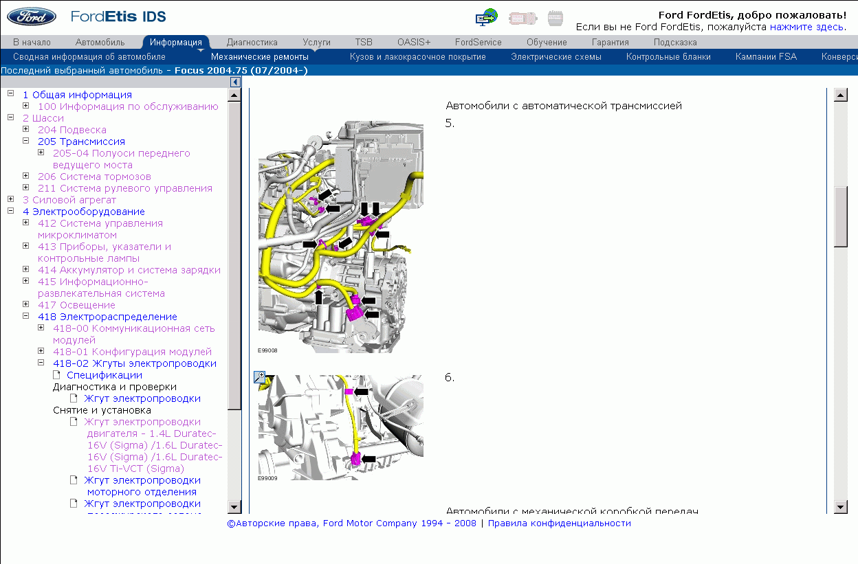The image size is (858, 564).
Task: Expand 414 Аккумулятор и система зарядки
Action: (x=26, y=269)
